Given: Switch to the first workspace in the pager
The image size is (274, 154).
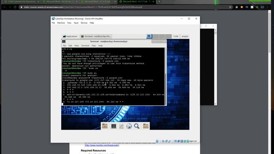Looking at the screenshot, I should tap(149, 36).
